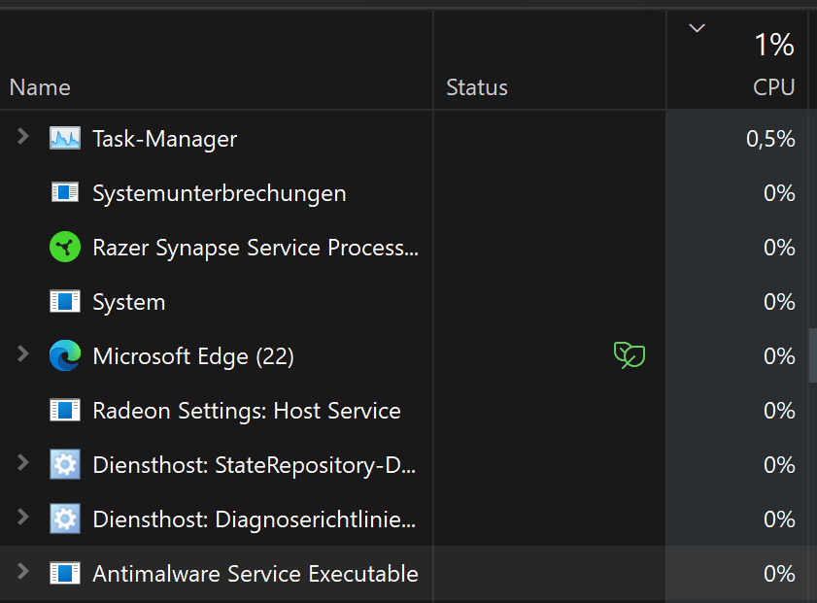This screenshot has height=603, width=817.
Task: Click the sort arrow above CPU percentage
Action: point(697,28)
